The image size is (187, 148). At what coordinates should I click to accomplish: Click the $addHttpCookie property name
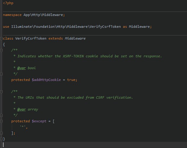point(46,80)
